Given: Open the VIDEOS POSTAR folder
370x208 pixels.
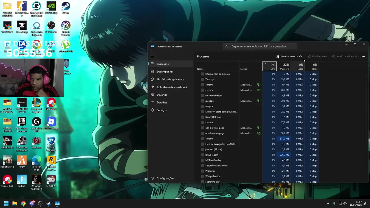Looking at the screenshot, I should [x=7, y=125].
